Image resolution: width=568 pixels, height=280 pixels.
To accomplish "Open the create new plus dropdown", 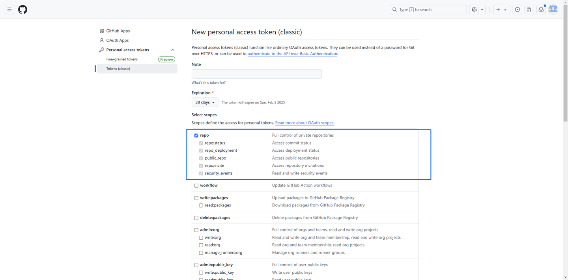I will coord(501,9).
